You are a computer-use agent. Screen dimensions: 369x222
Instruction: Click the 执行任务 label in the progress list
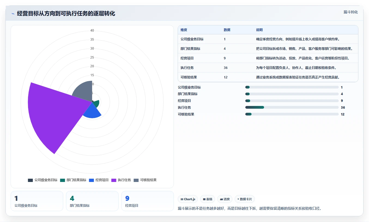pos(185,108)
